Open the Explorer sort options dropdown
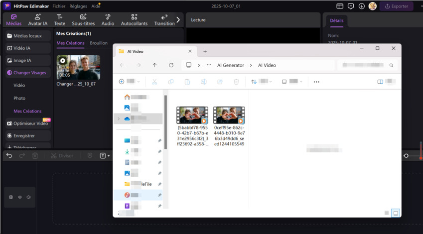423x234 pixels. point(260,82)
